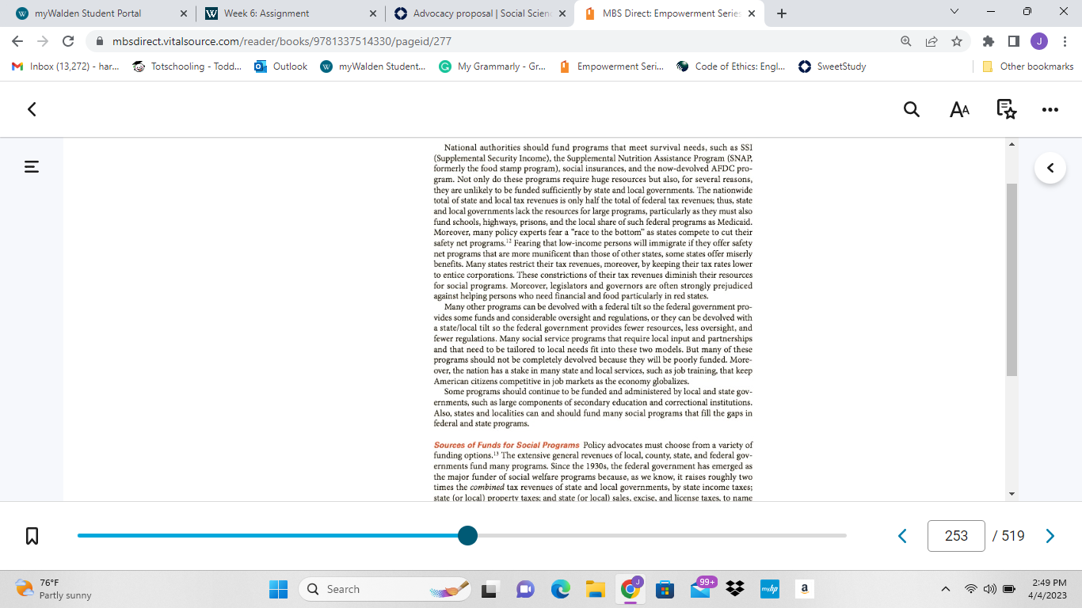Open My Grammarly bookmark

pos(493,66)
